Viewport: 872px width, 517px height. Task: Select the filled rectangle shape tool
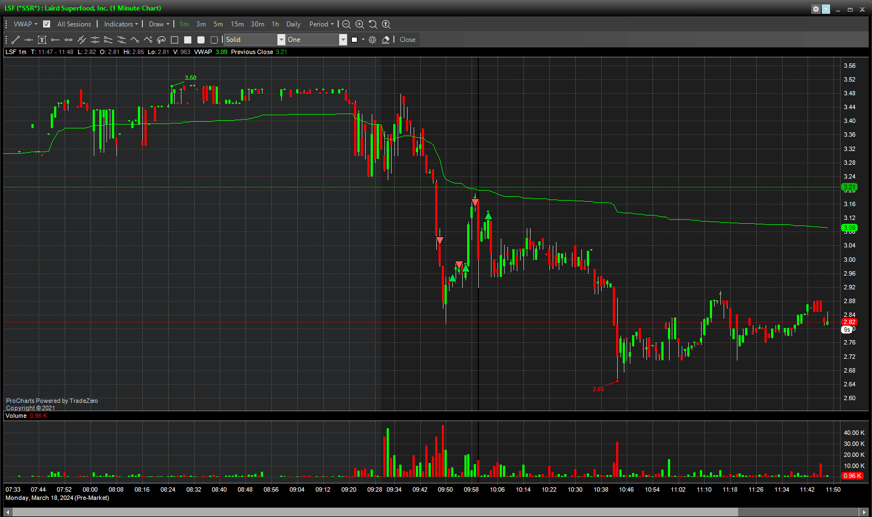click(x=188, y=40)
